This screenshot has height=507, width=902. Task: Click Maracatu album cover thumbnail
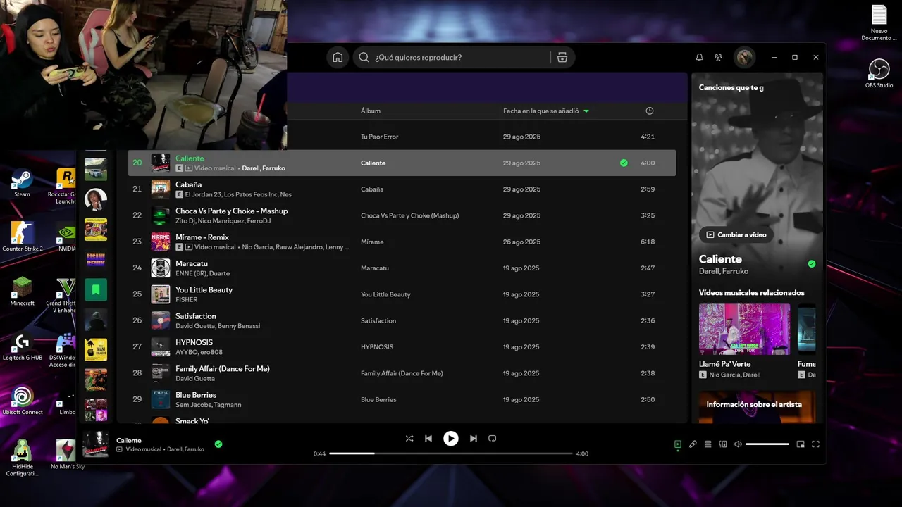point(161,268)
